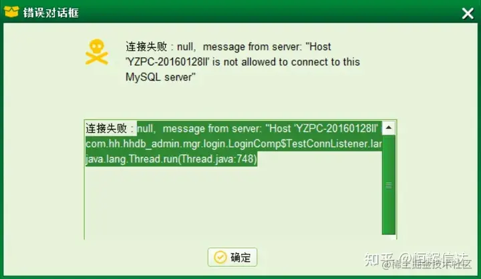Screen dimensions: 481x279
Task: Click empty space in stack trace text area
Action: [233, 202]
